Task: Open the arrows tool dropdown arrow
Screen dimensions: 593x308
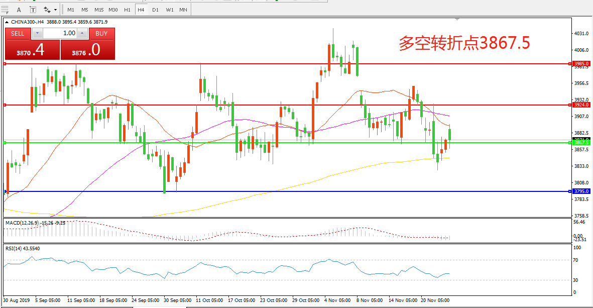Action: click(x=55, y=10)
